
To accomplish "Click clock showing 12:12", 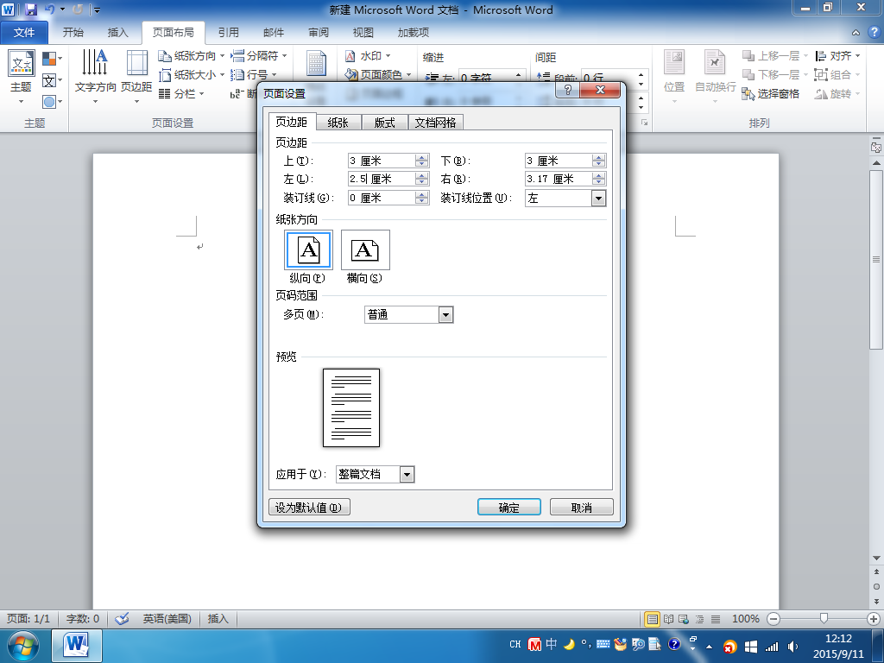I will pyautogui.click(x=837, y=639).
